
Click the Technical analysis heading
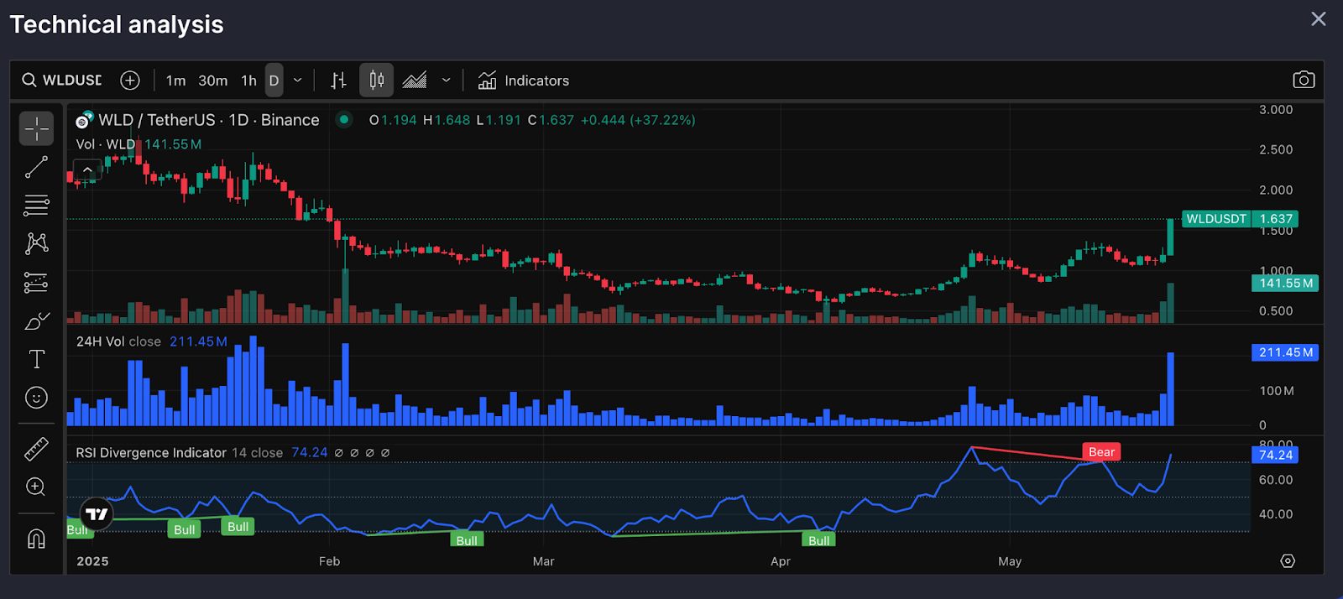click(117, 24)
